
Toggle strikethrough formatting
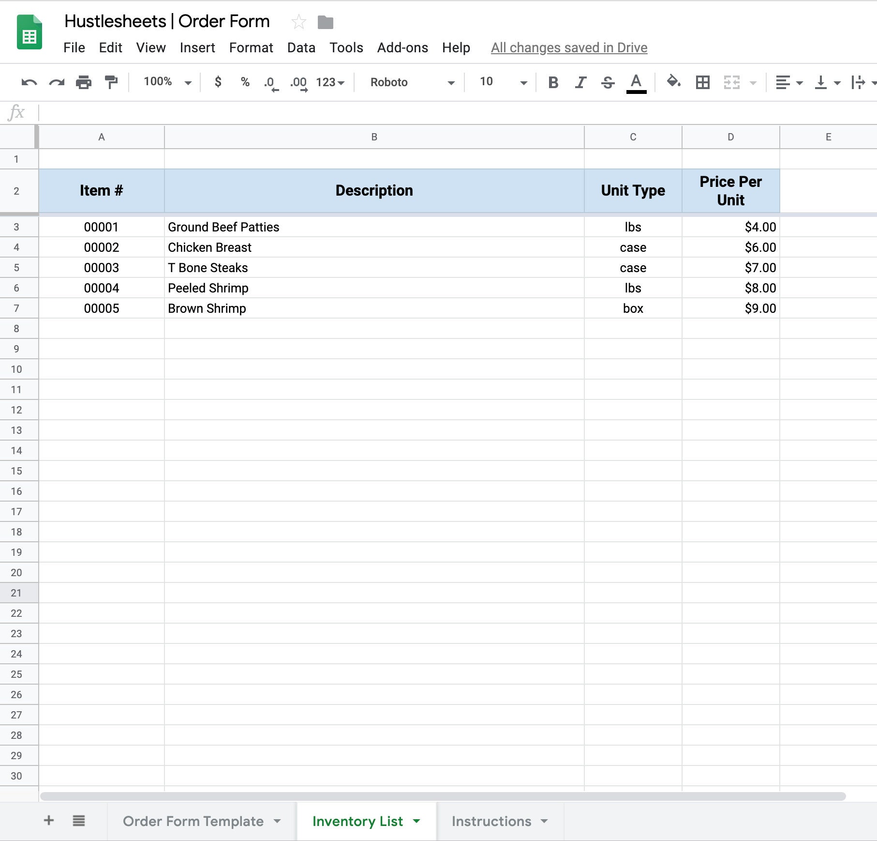tap(608, 82)
